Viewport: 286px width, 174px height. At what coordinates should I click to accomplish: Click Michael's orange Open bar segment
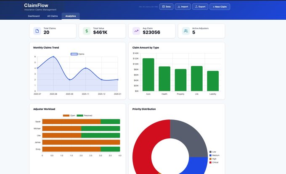(62, 129)
